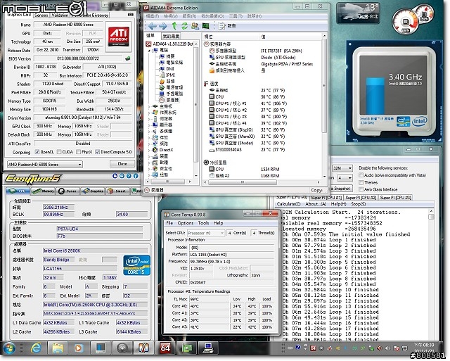450x361 pixels.
Task: Switch to Tuner tab in EasyTune6
Action: tap(67, 191)
